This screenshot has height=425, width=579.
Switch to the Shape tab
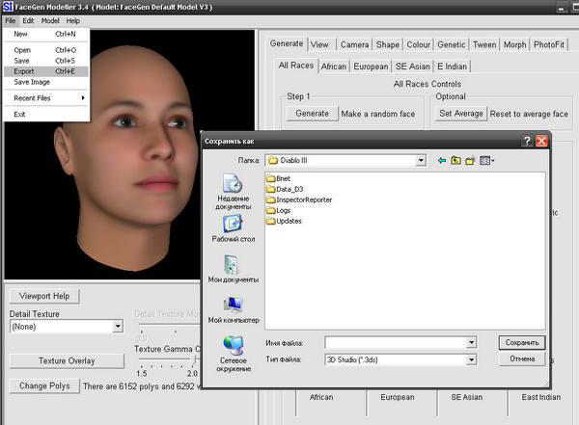(387, 44)
